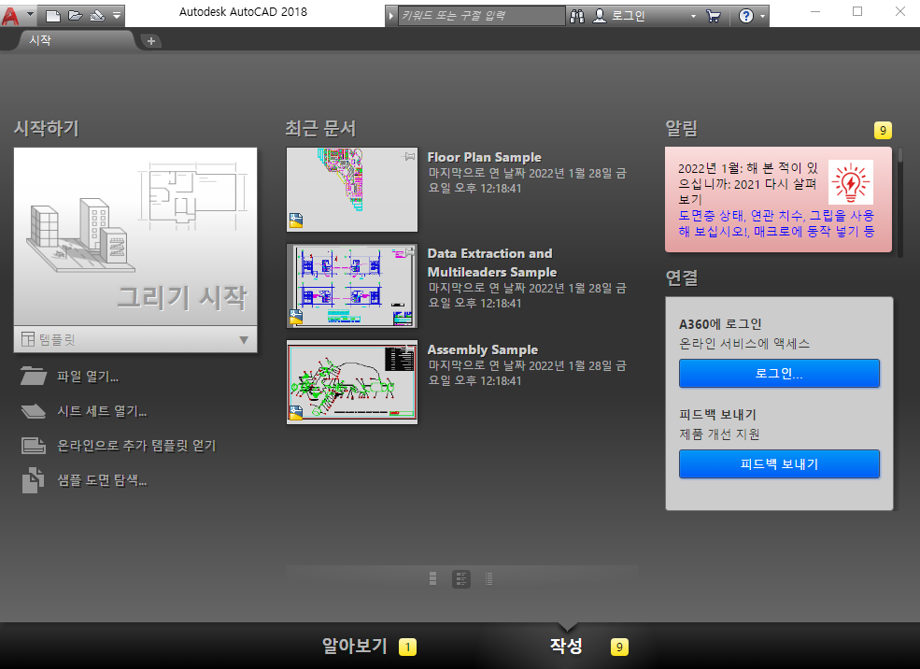Open the AutoCAD application menu logo

[x=10, y=15]
